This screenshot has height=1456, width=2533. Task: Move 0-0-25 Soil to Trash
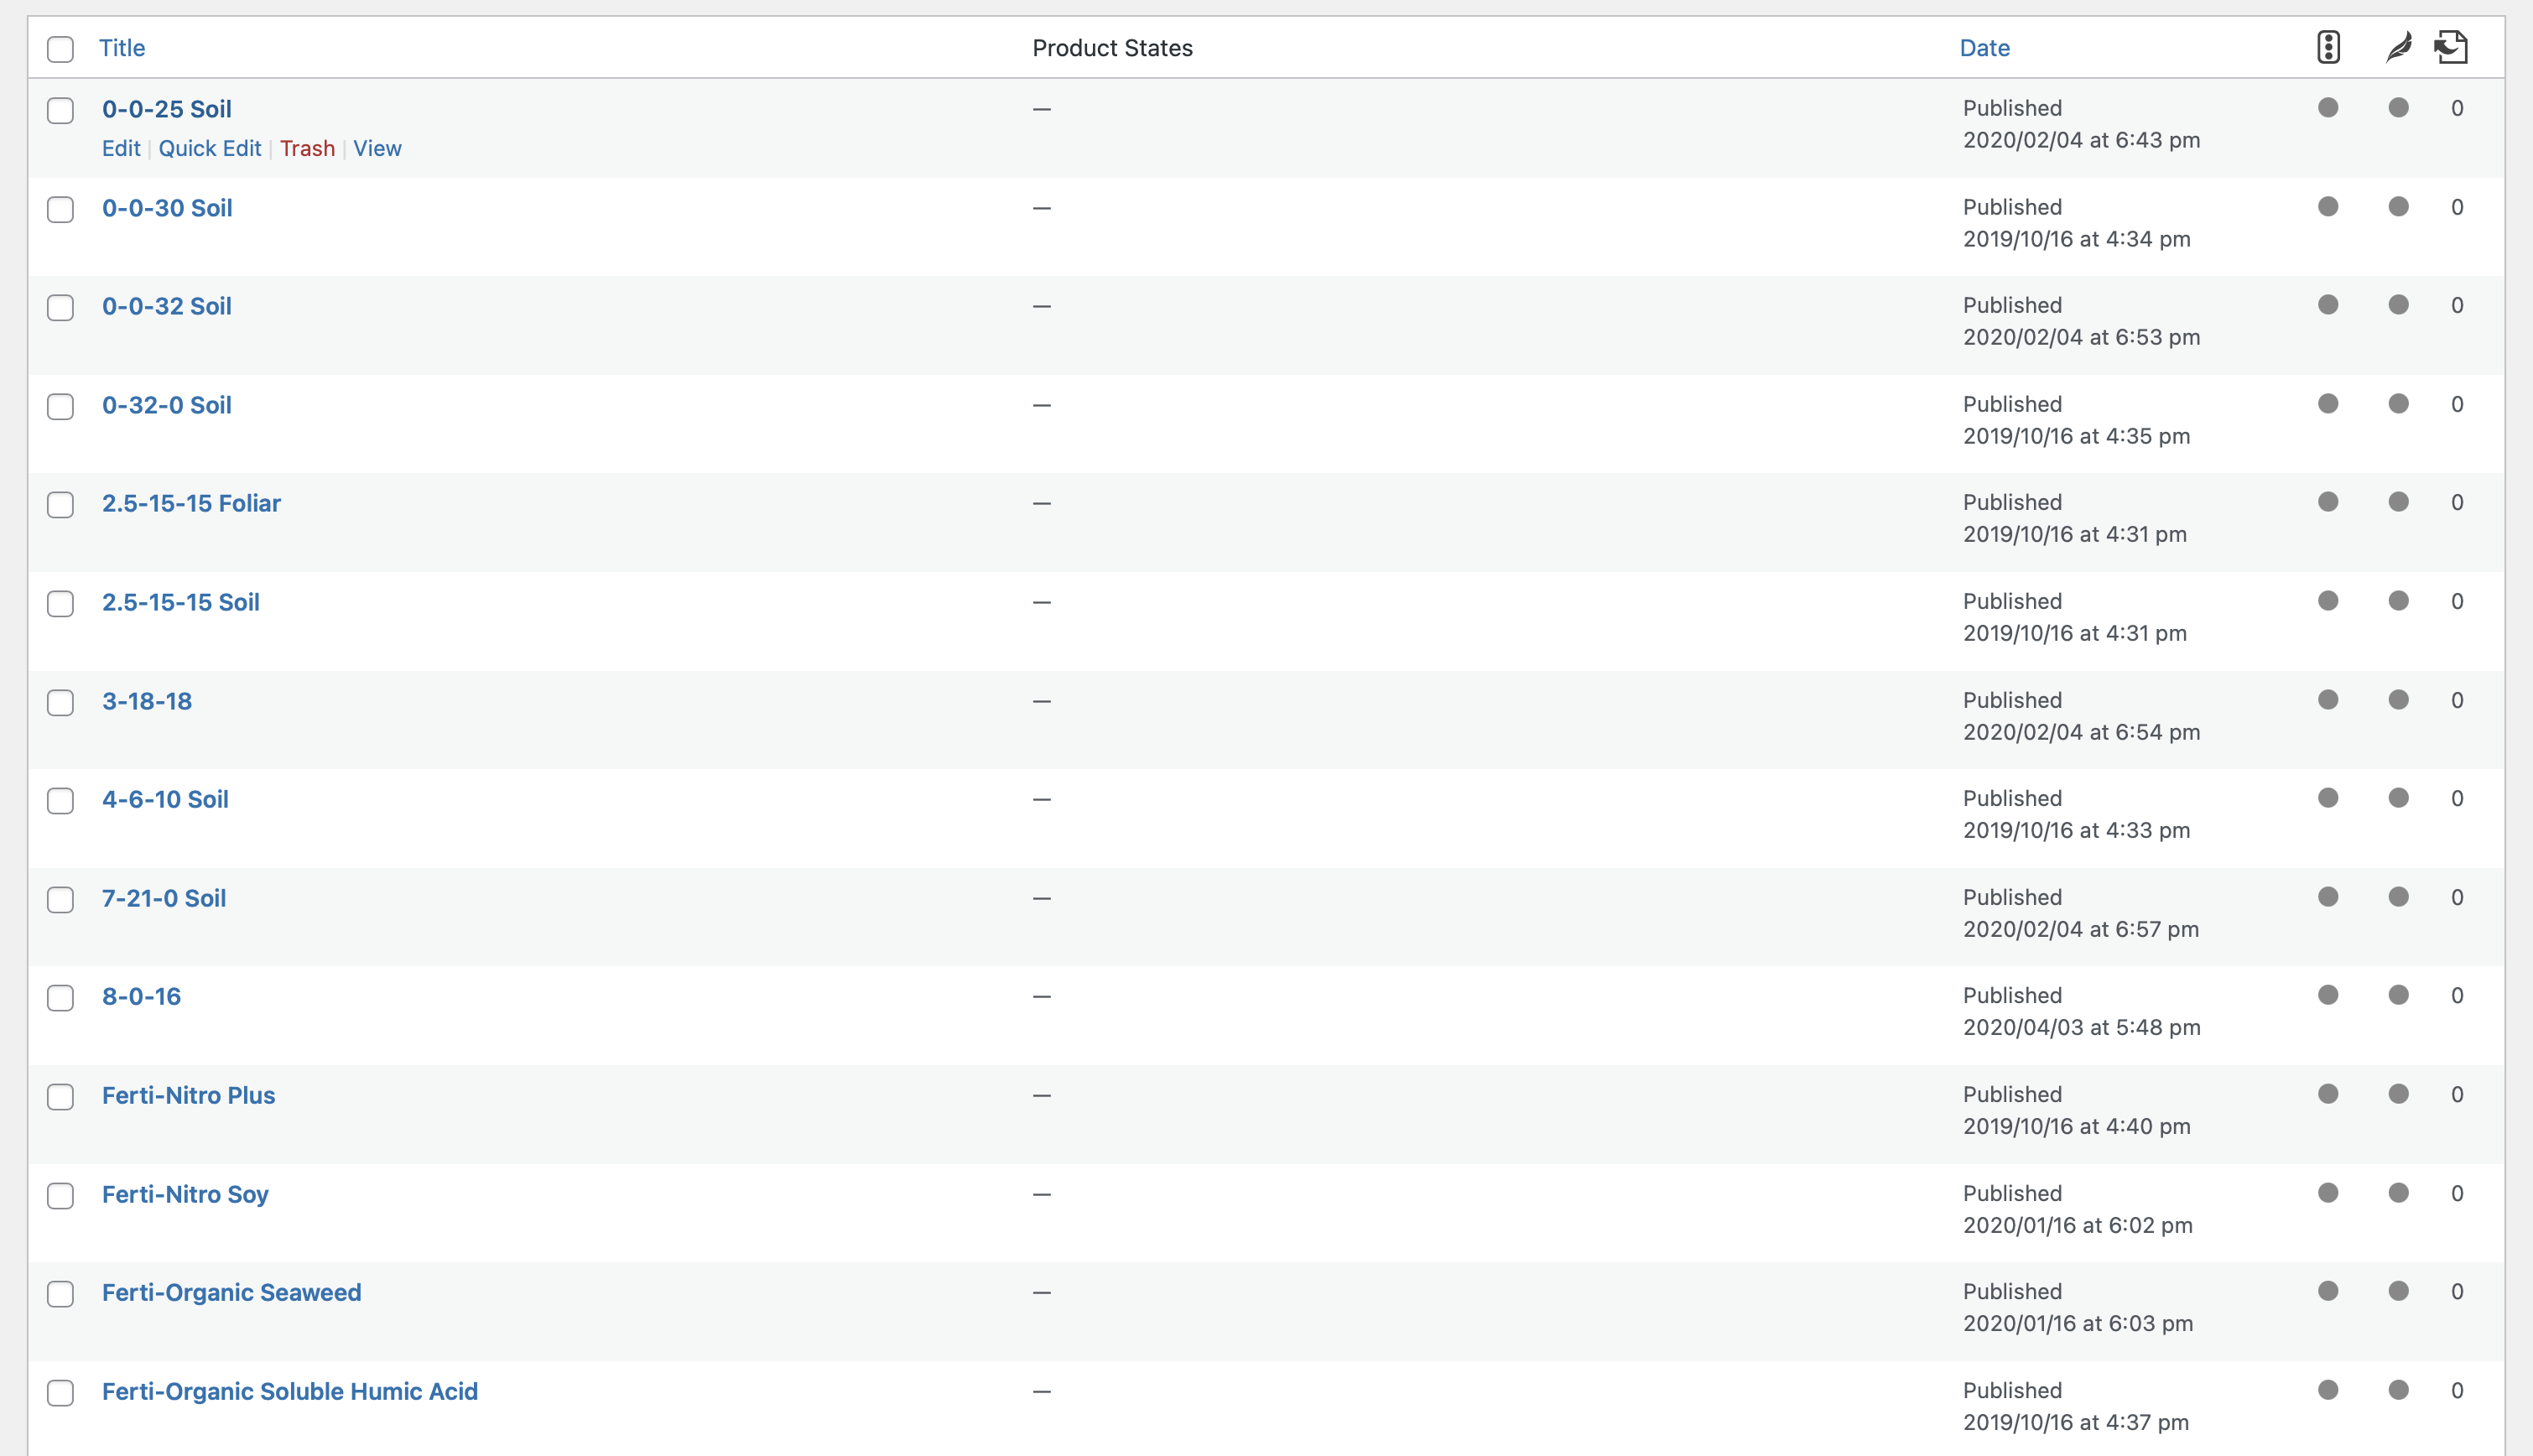click(307, 148)
